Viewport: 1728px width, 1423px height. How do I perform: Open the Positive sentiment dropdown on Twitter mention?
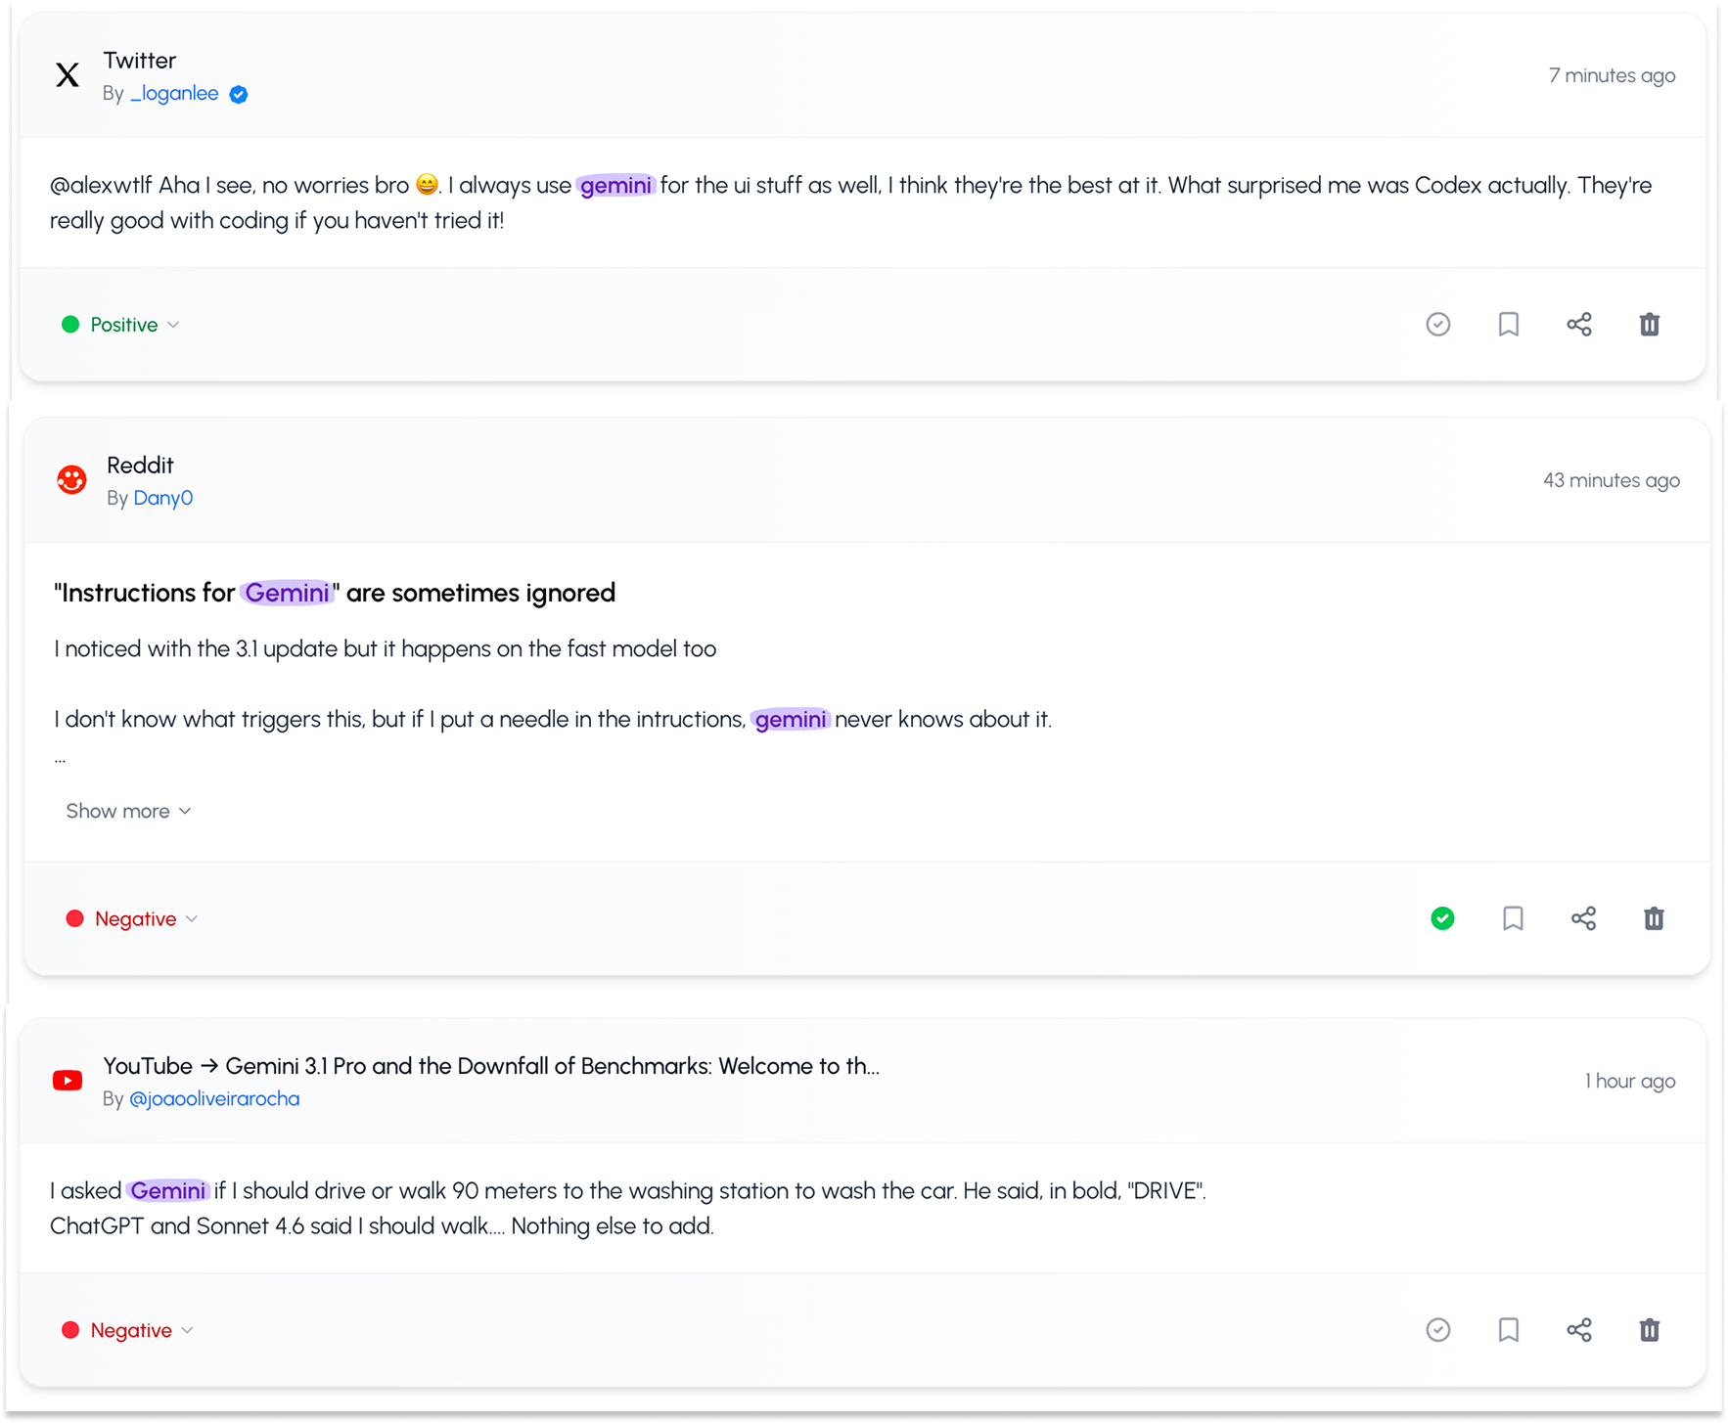(x=119, y=324)
